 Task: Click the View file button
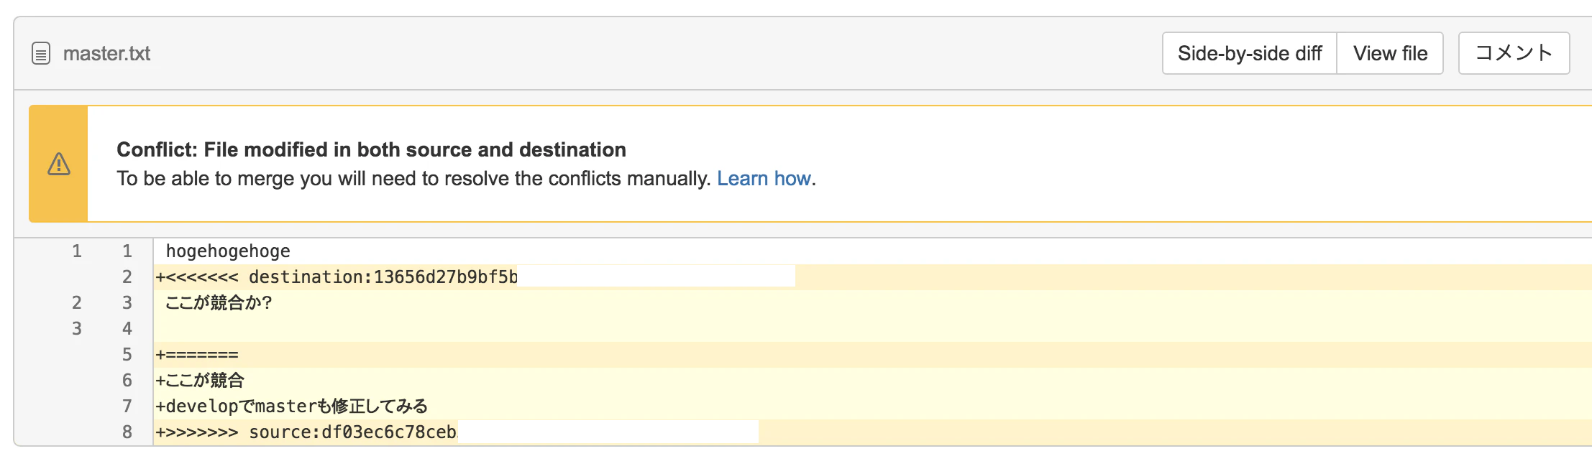point(1390,53)
